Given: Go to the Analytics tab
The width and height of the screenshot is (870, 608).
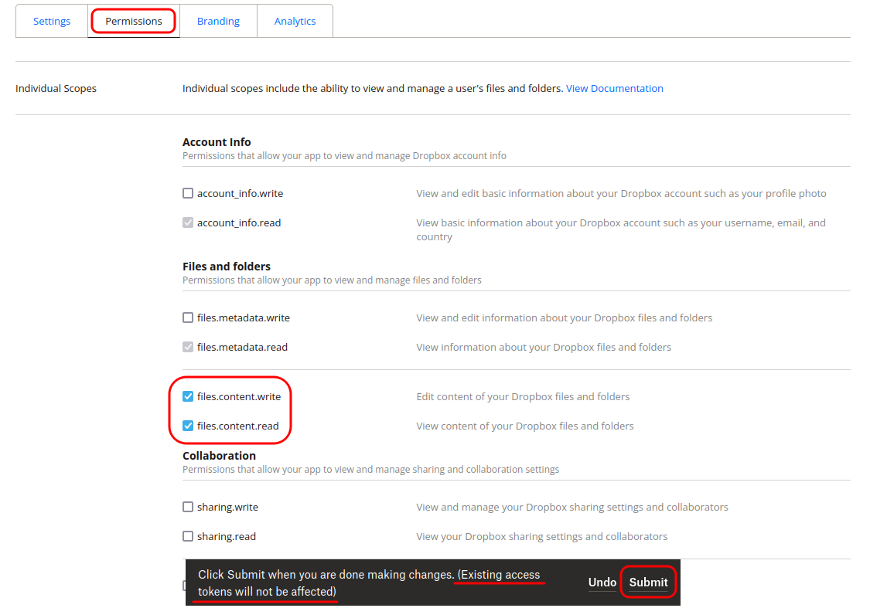Looking at the screenshot, I should [295, 21].
